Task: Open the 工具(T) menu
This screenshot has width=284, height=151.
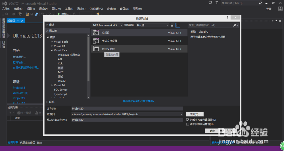Action: click(x=69, y=9)
